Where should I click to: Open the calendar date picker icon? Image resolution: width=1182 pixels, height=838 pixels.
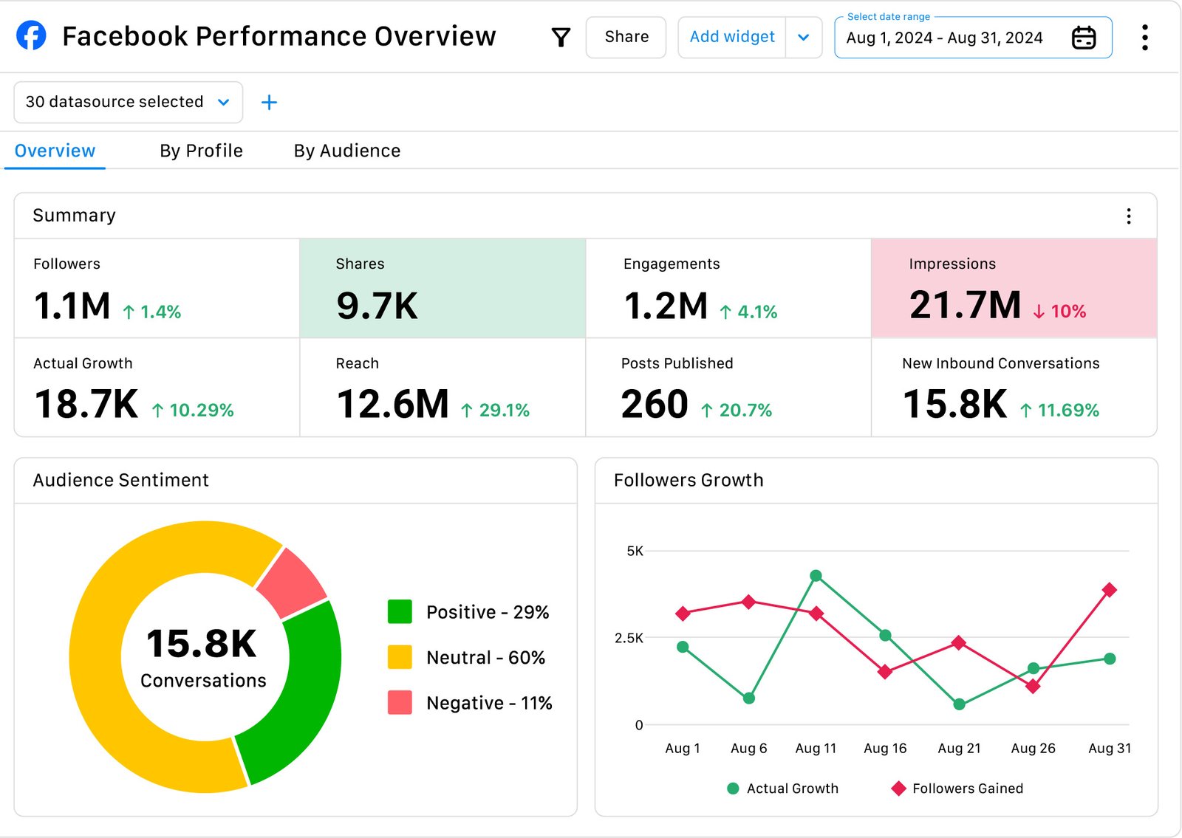click(1083, 38)
